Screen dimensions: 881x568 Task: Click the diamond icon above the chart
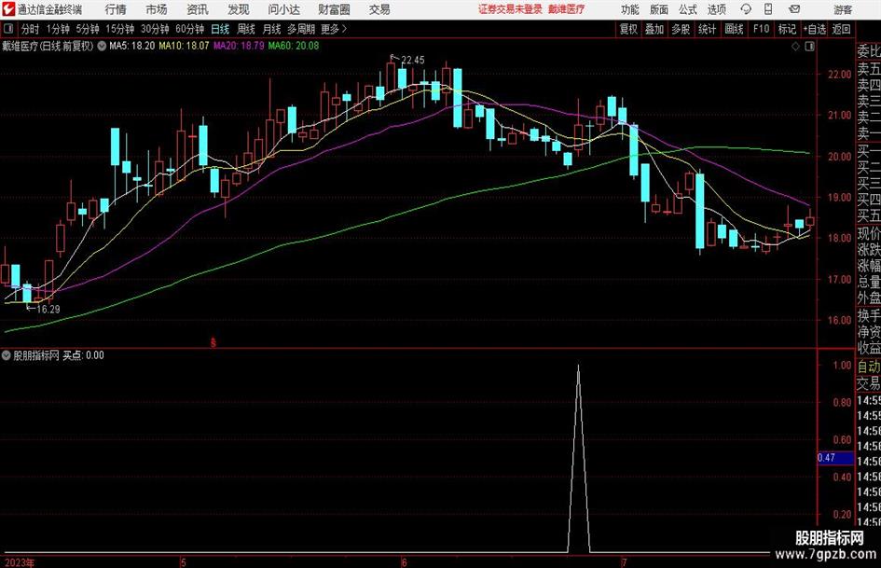click(795, 47)
